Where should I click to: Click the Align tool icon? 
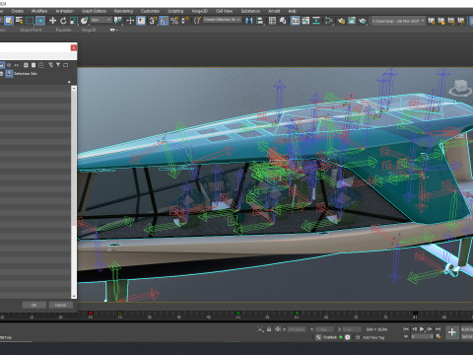[260, 21]
